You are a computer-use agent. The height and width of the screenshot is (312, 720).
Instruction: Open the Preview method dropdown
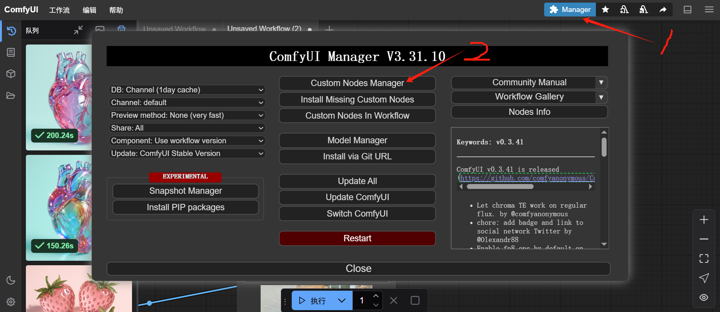pyautogui.click(x=187, y=115)
